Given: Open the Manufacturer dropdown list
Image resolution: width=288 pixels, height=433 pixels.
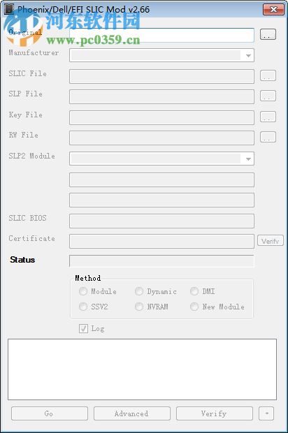Looking at the screenshot, I should point(248,55).
